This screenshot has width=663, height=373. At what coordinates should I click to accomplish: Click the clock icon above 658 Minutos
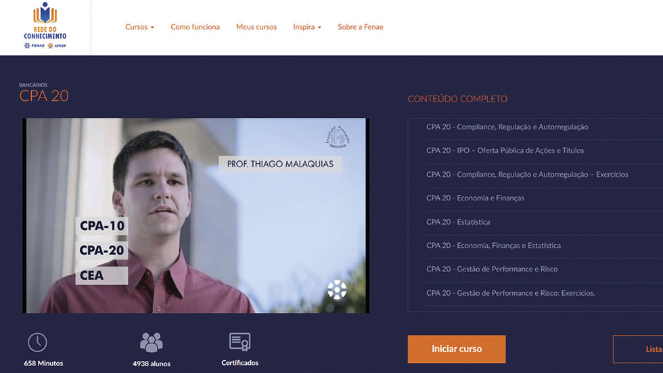click(x=37, y=342)
